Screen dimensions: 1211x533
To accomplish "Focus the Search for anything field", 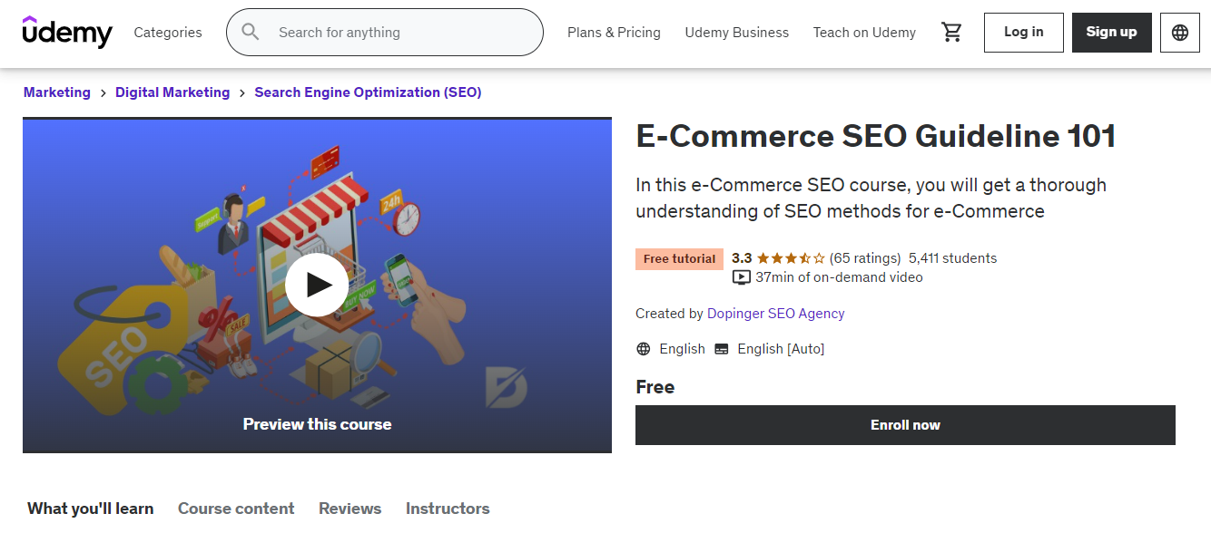I will click(x=385, y=33).
